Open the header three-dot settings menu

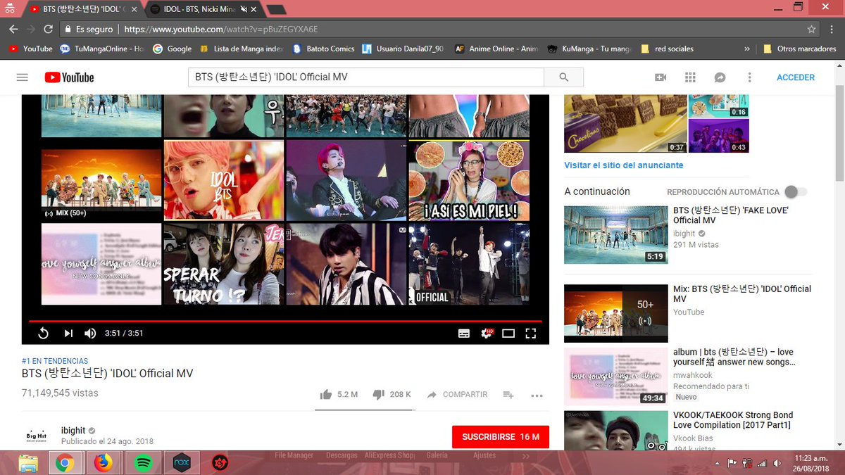pyautogui.click(x=749, y=77)
